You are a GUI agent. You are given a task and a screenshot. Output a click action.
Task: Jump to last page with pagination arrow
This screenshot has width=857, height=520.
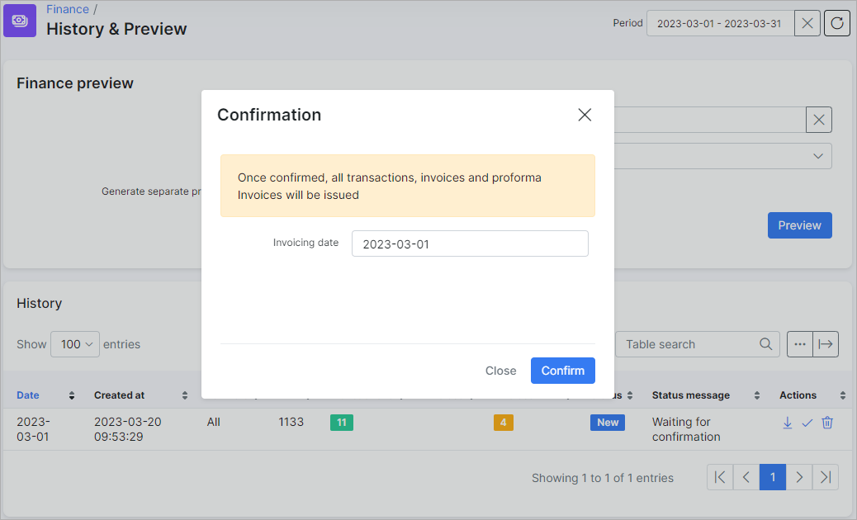click(x=825, y=477)
